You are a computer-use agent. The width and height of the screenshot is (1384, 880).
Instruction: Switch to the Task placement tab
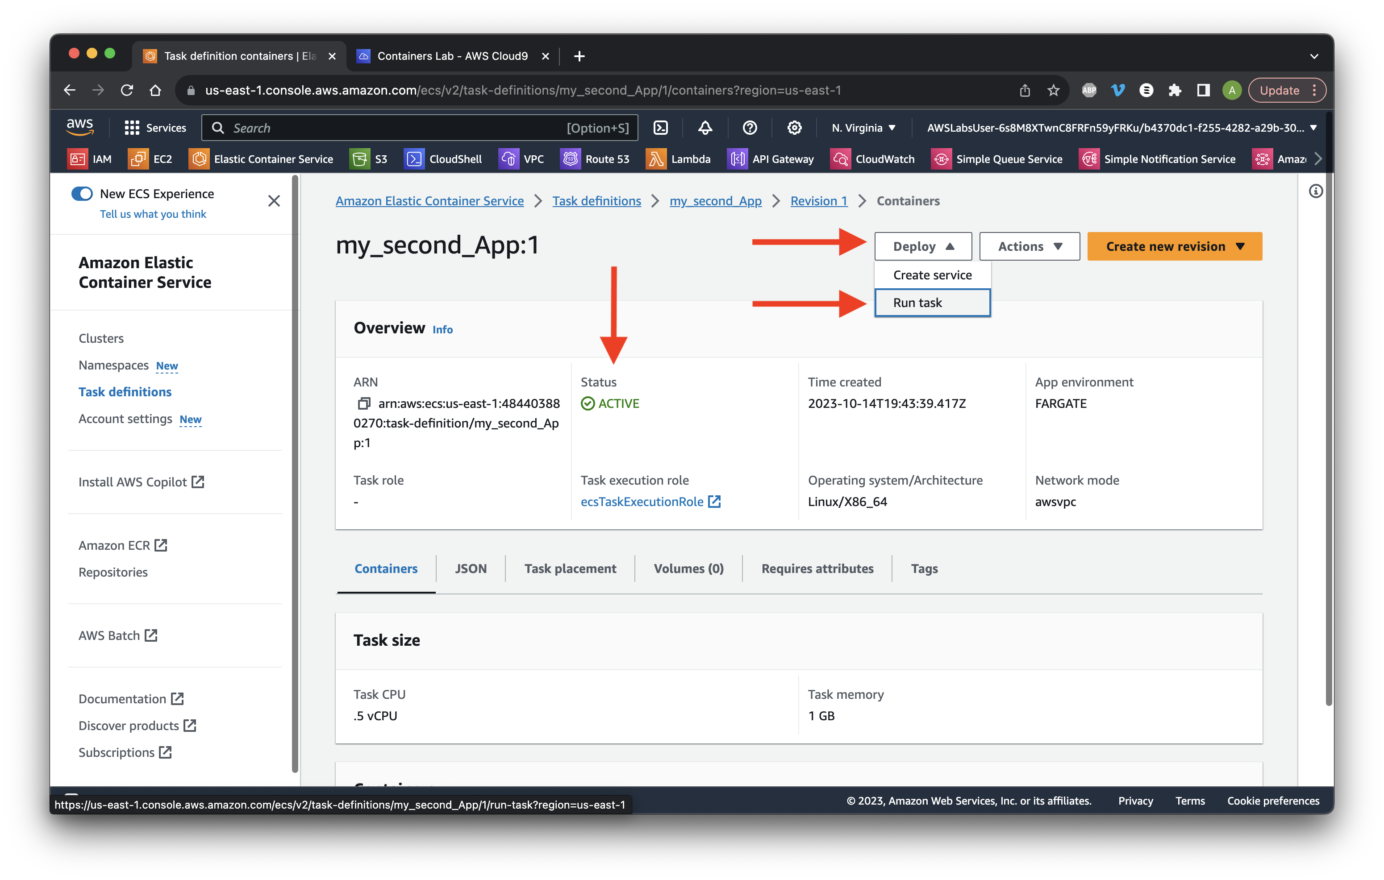pos(570,568)
